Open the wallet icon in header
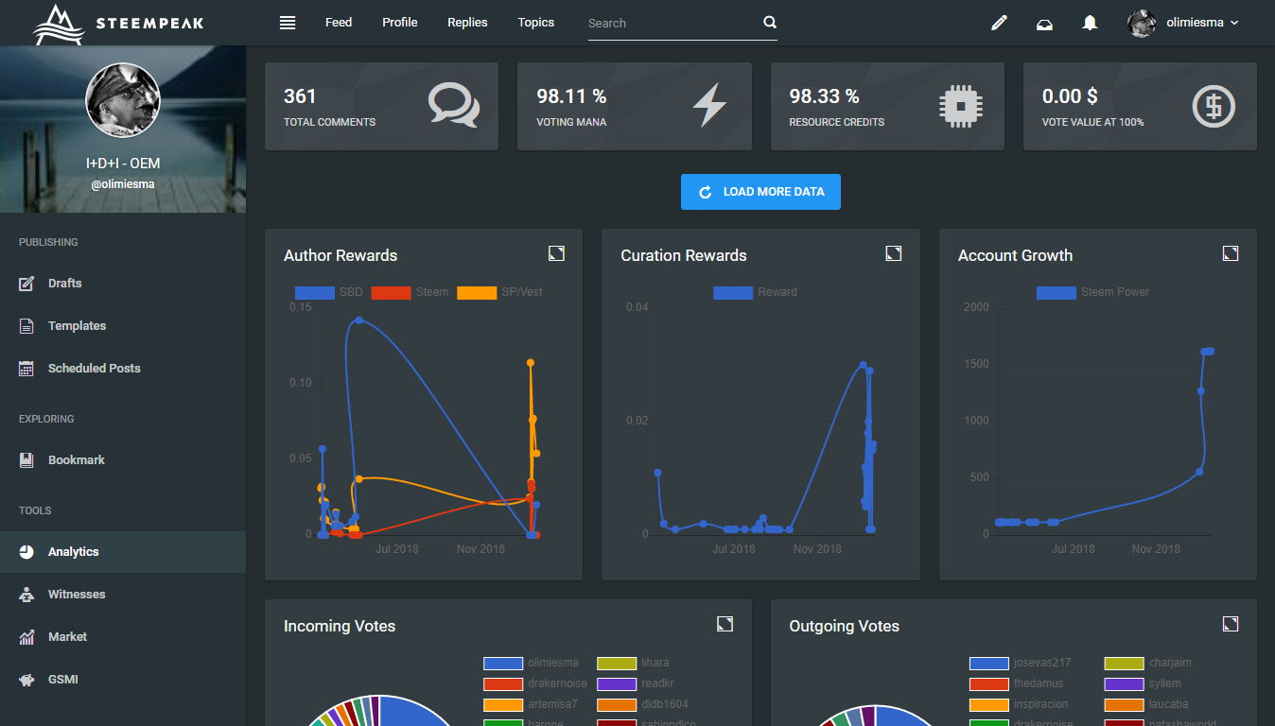 1044,24
